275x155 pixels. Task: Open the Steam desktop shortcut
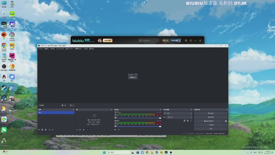pos(4,89)
